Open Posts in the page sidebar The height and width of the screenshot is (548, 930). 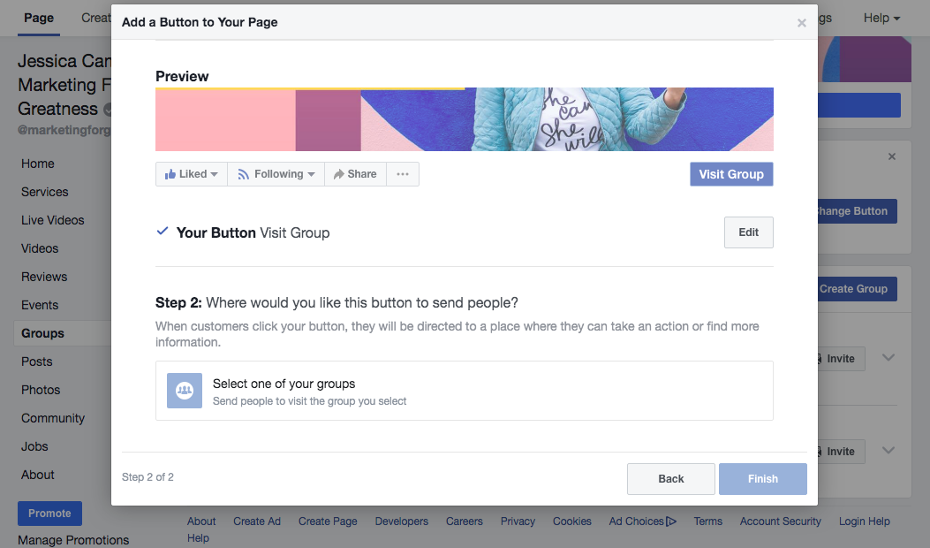(x=37, y=362)
